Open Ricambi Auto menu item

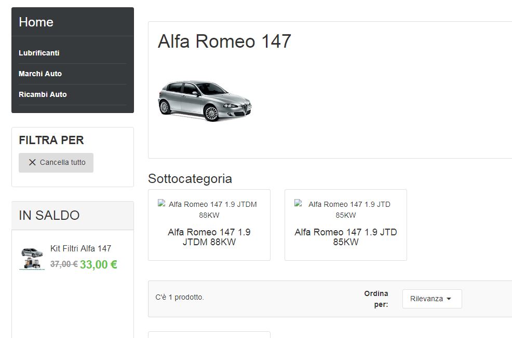(x=43, y=94)
